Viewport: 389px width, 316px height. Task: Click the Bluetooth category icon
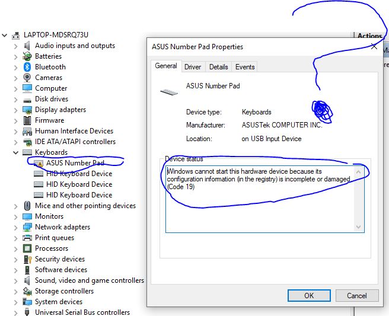pyautogui.click(x=27, y=67)
